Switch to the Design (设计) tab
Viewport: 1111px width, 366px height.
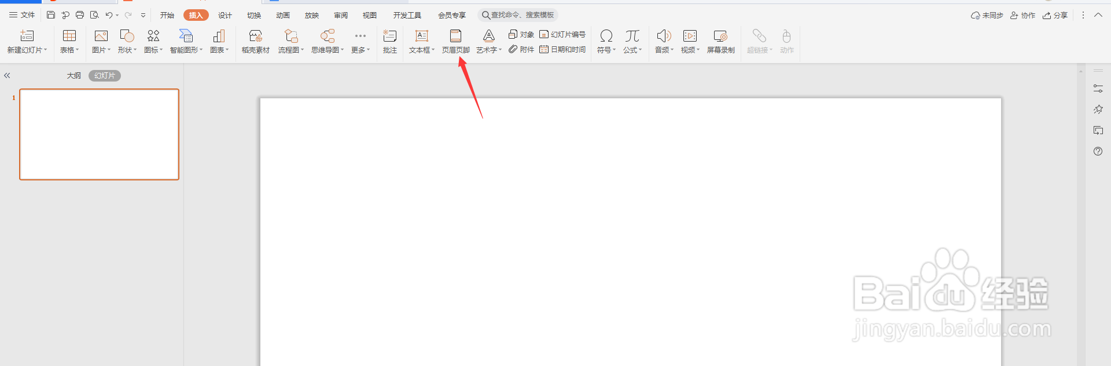click(225, 16)
